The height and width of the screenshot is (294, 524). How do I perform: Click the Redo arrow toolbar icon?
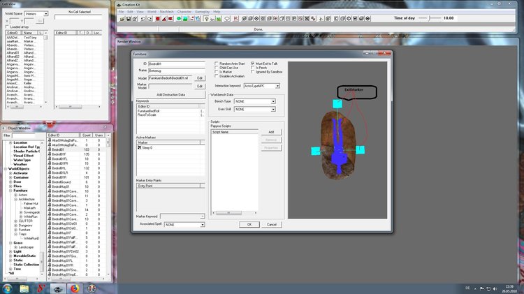(150, 19)
